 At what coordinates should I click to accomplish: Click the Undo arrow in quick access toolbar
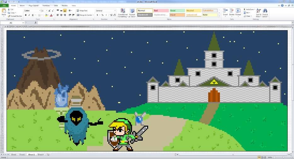9,2
